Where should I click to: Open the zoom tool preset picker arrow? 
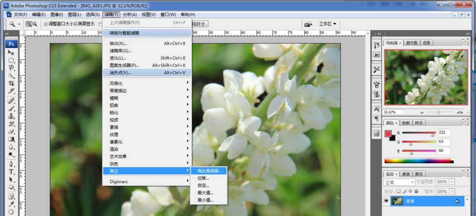coord(19,24)
